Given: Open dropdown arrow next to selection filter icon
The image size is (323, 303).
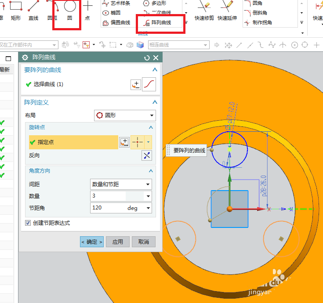Looking at the screenshot, I should coord(94,45).
